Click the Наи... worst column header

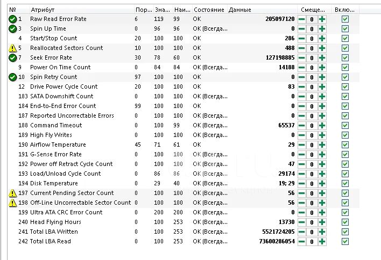[x=182, y=10]
